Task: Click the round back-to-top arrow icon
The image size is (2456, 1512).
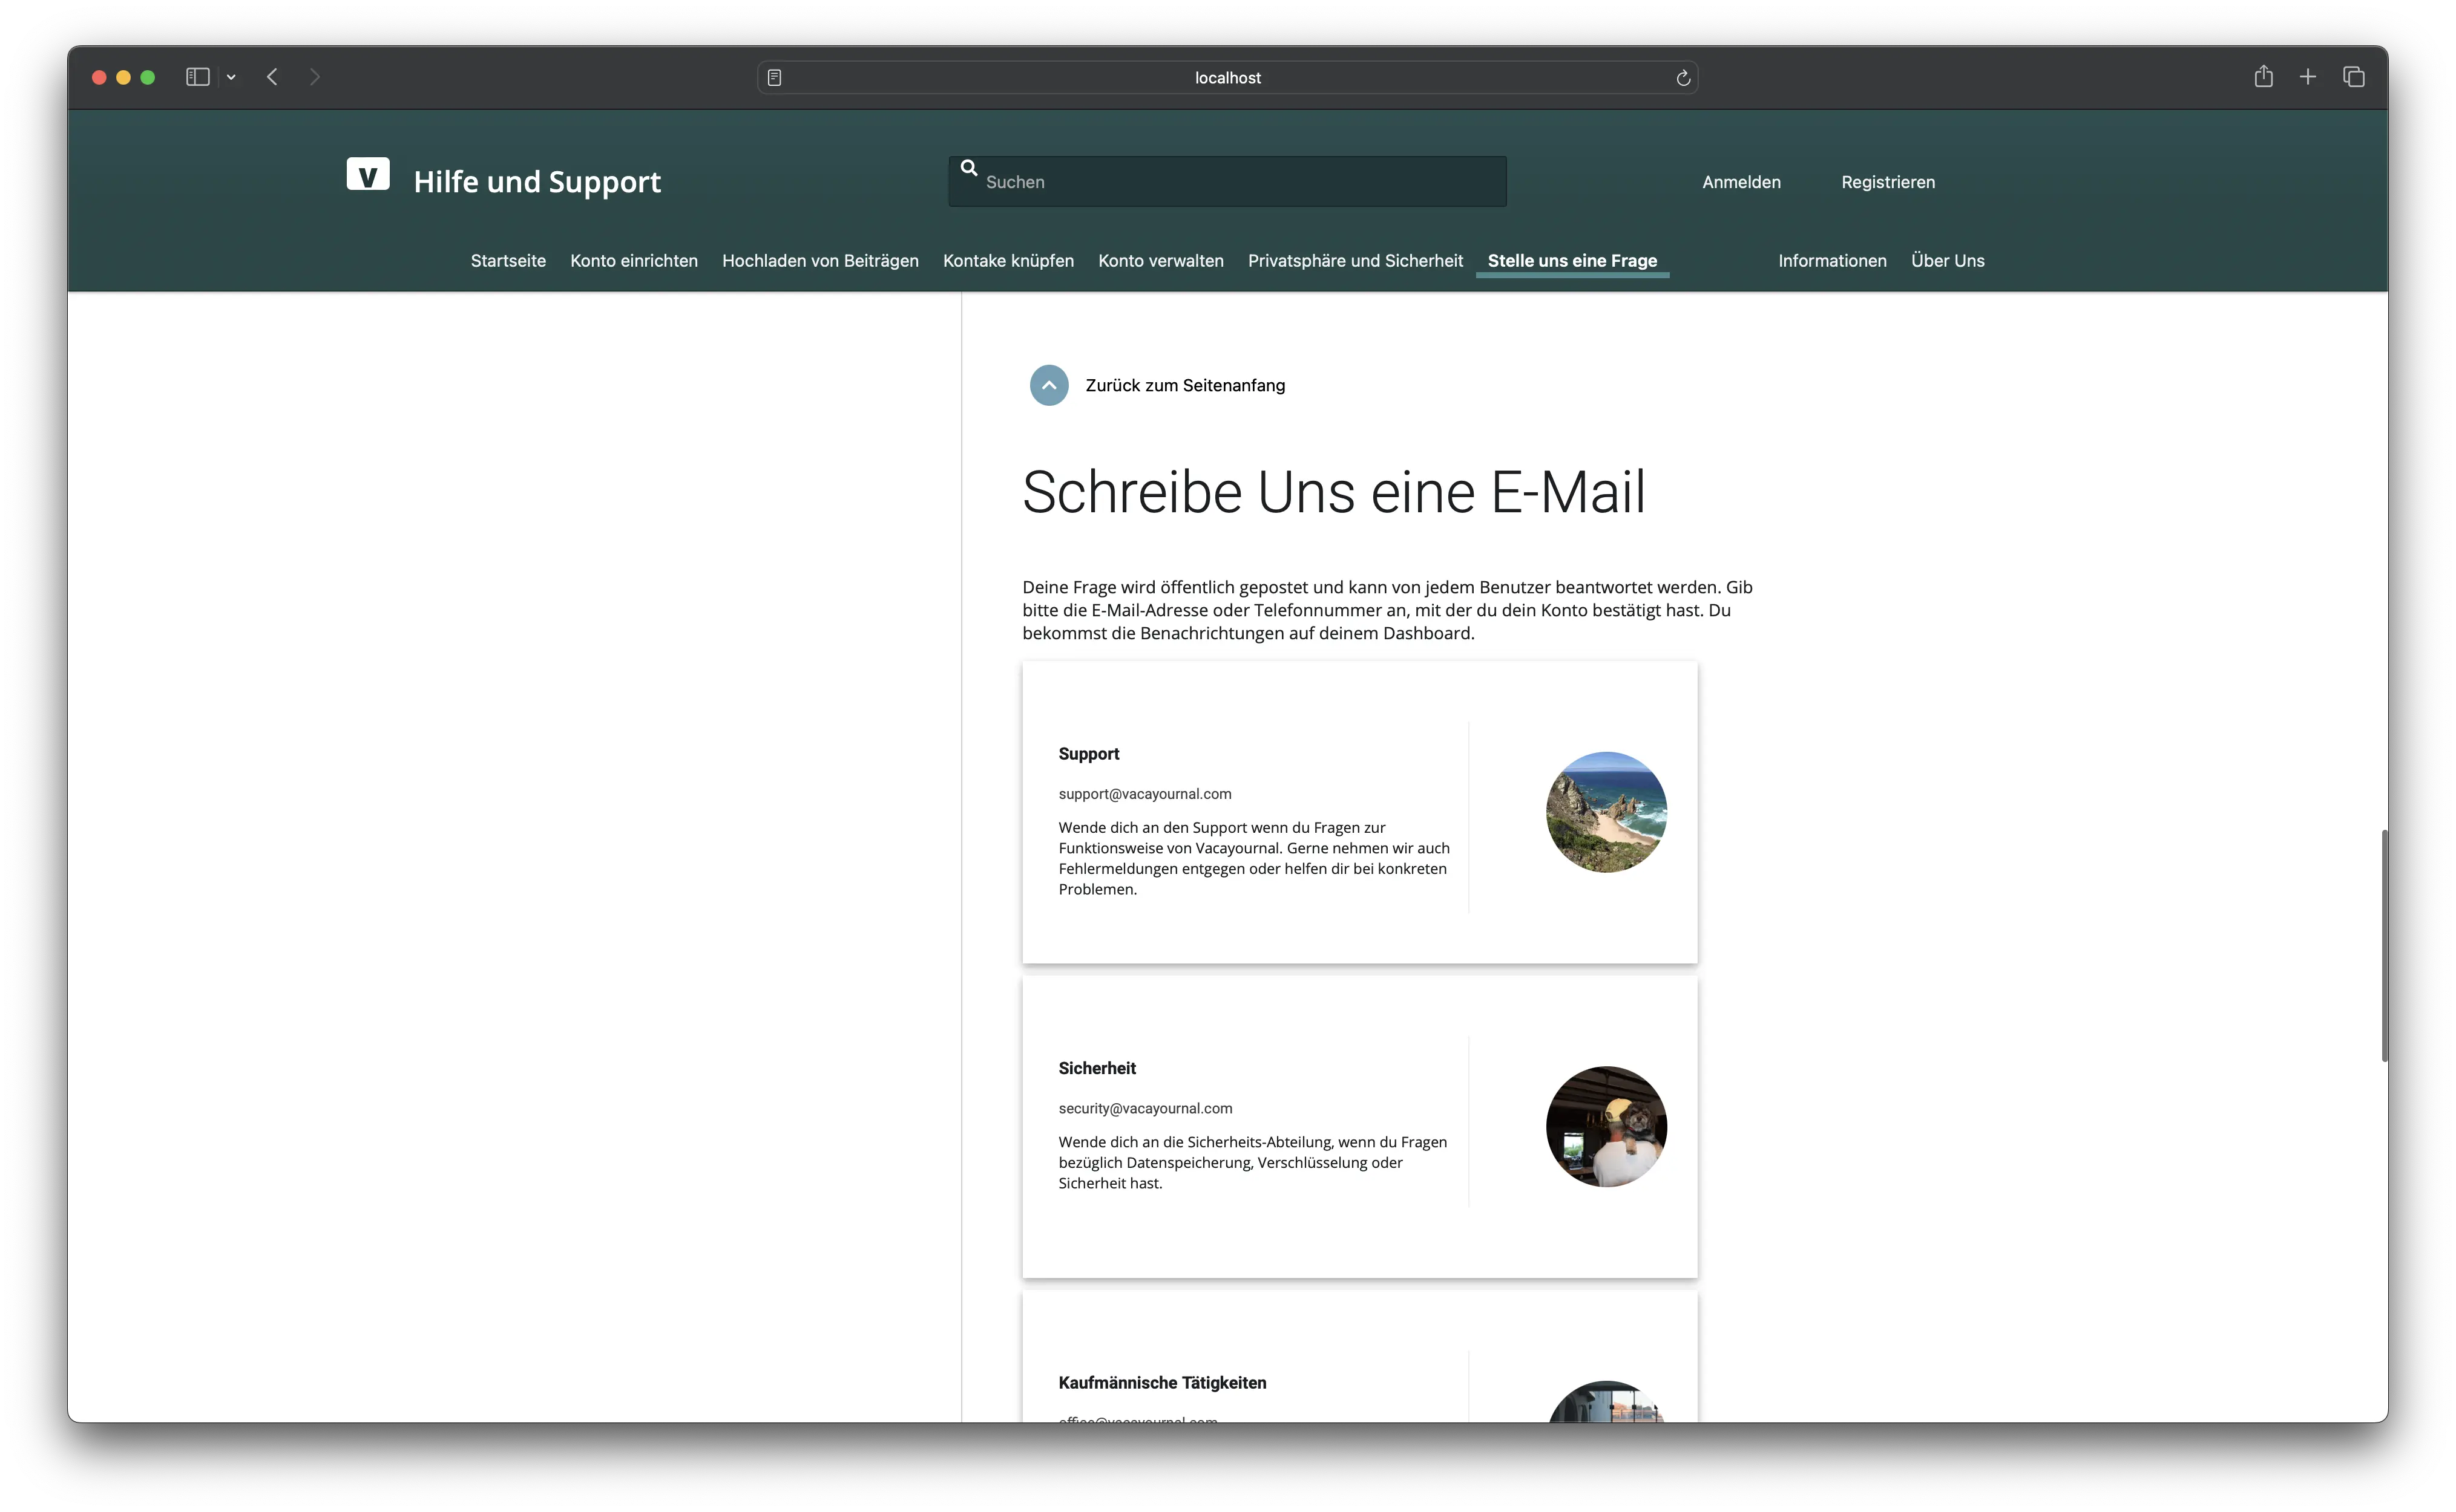Action: coord(1048,385)
